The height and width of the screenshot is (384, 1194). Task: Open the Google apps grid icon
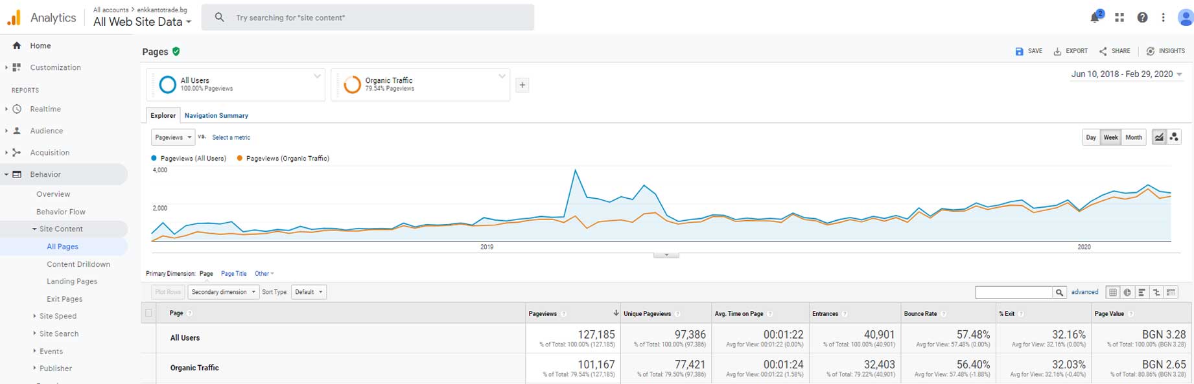coord(1119,17)
